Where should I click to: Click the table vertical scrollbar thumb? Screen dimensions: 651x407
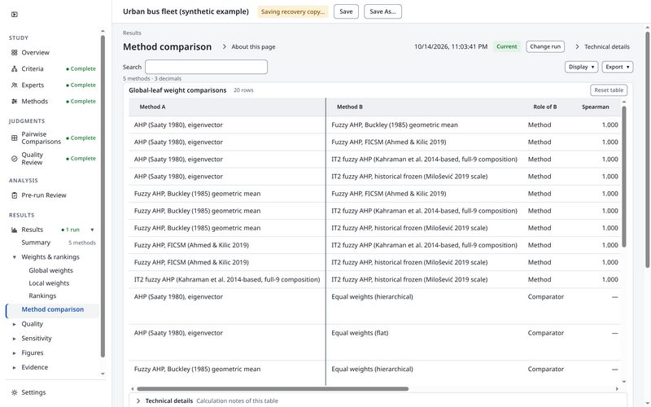point(623,177)
